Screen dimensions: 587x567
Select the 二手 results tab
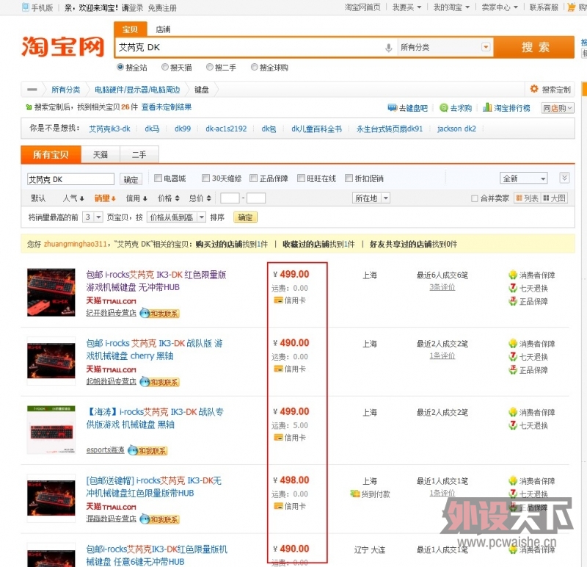point(139,155)
